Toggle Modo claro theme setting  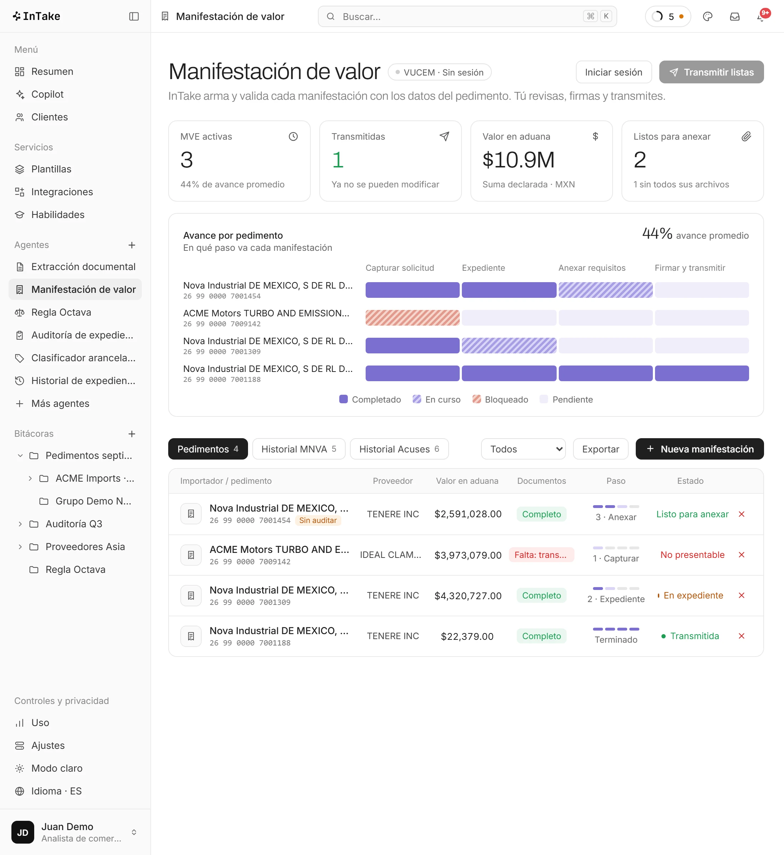pyautogui.click(x=75, y=768)
